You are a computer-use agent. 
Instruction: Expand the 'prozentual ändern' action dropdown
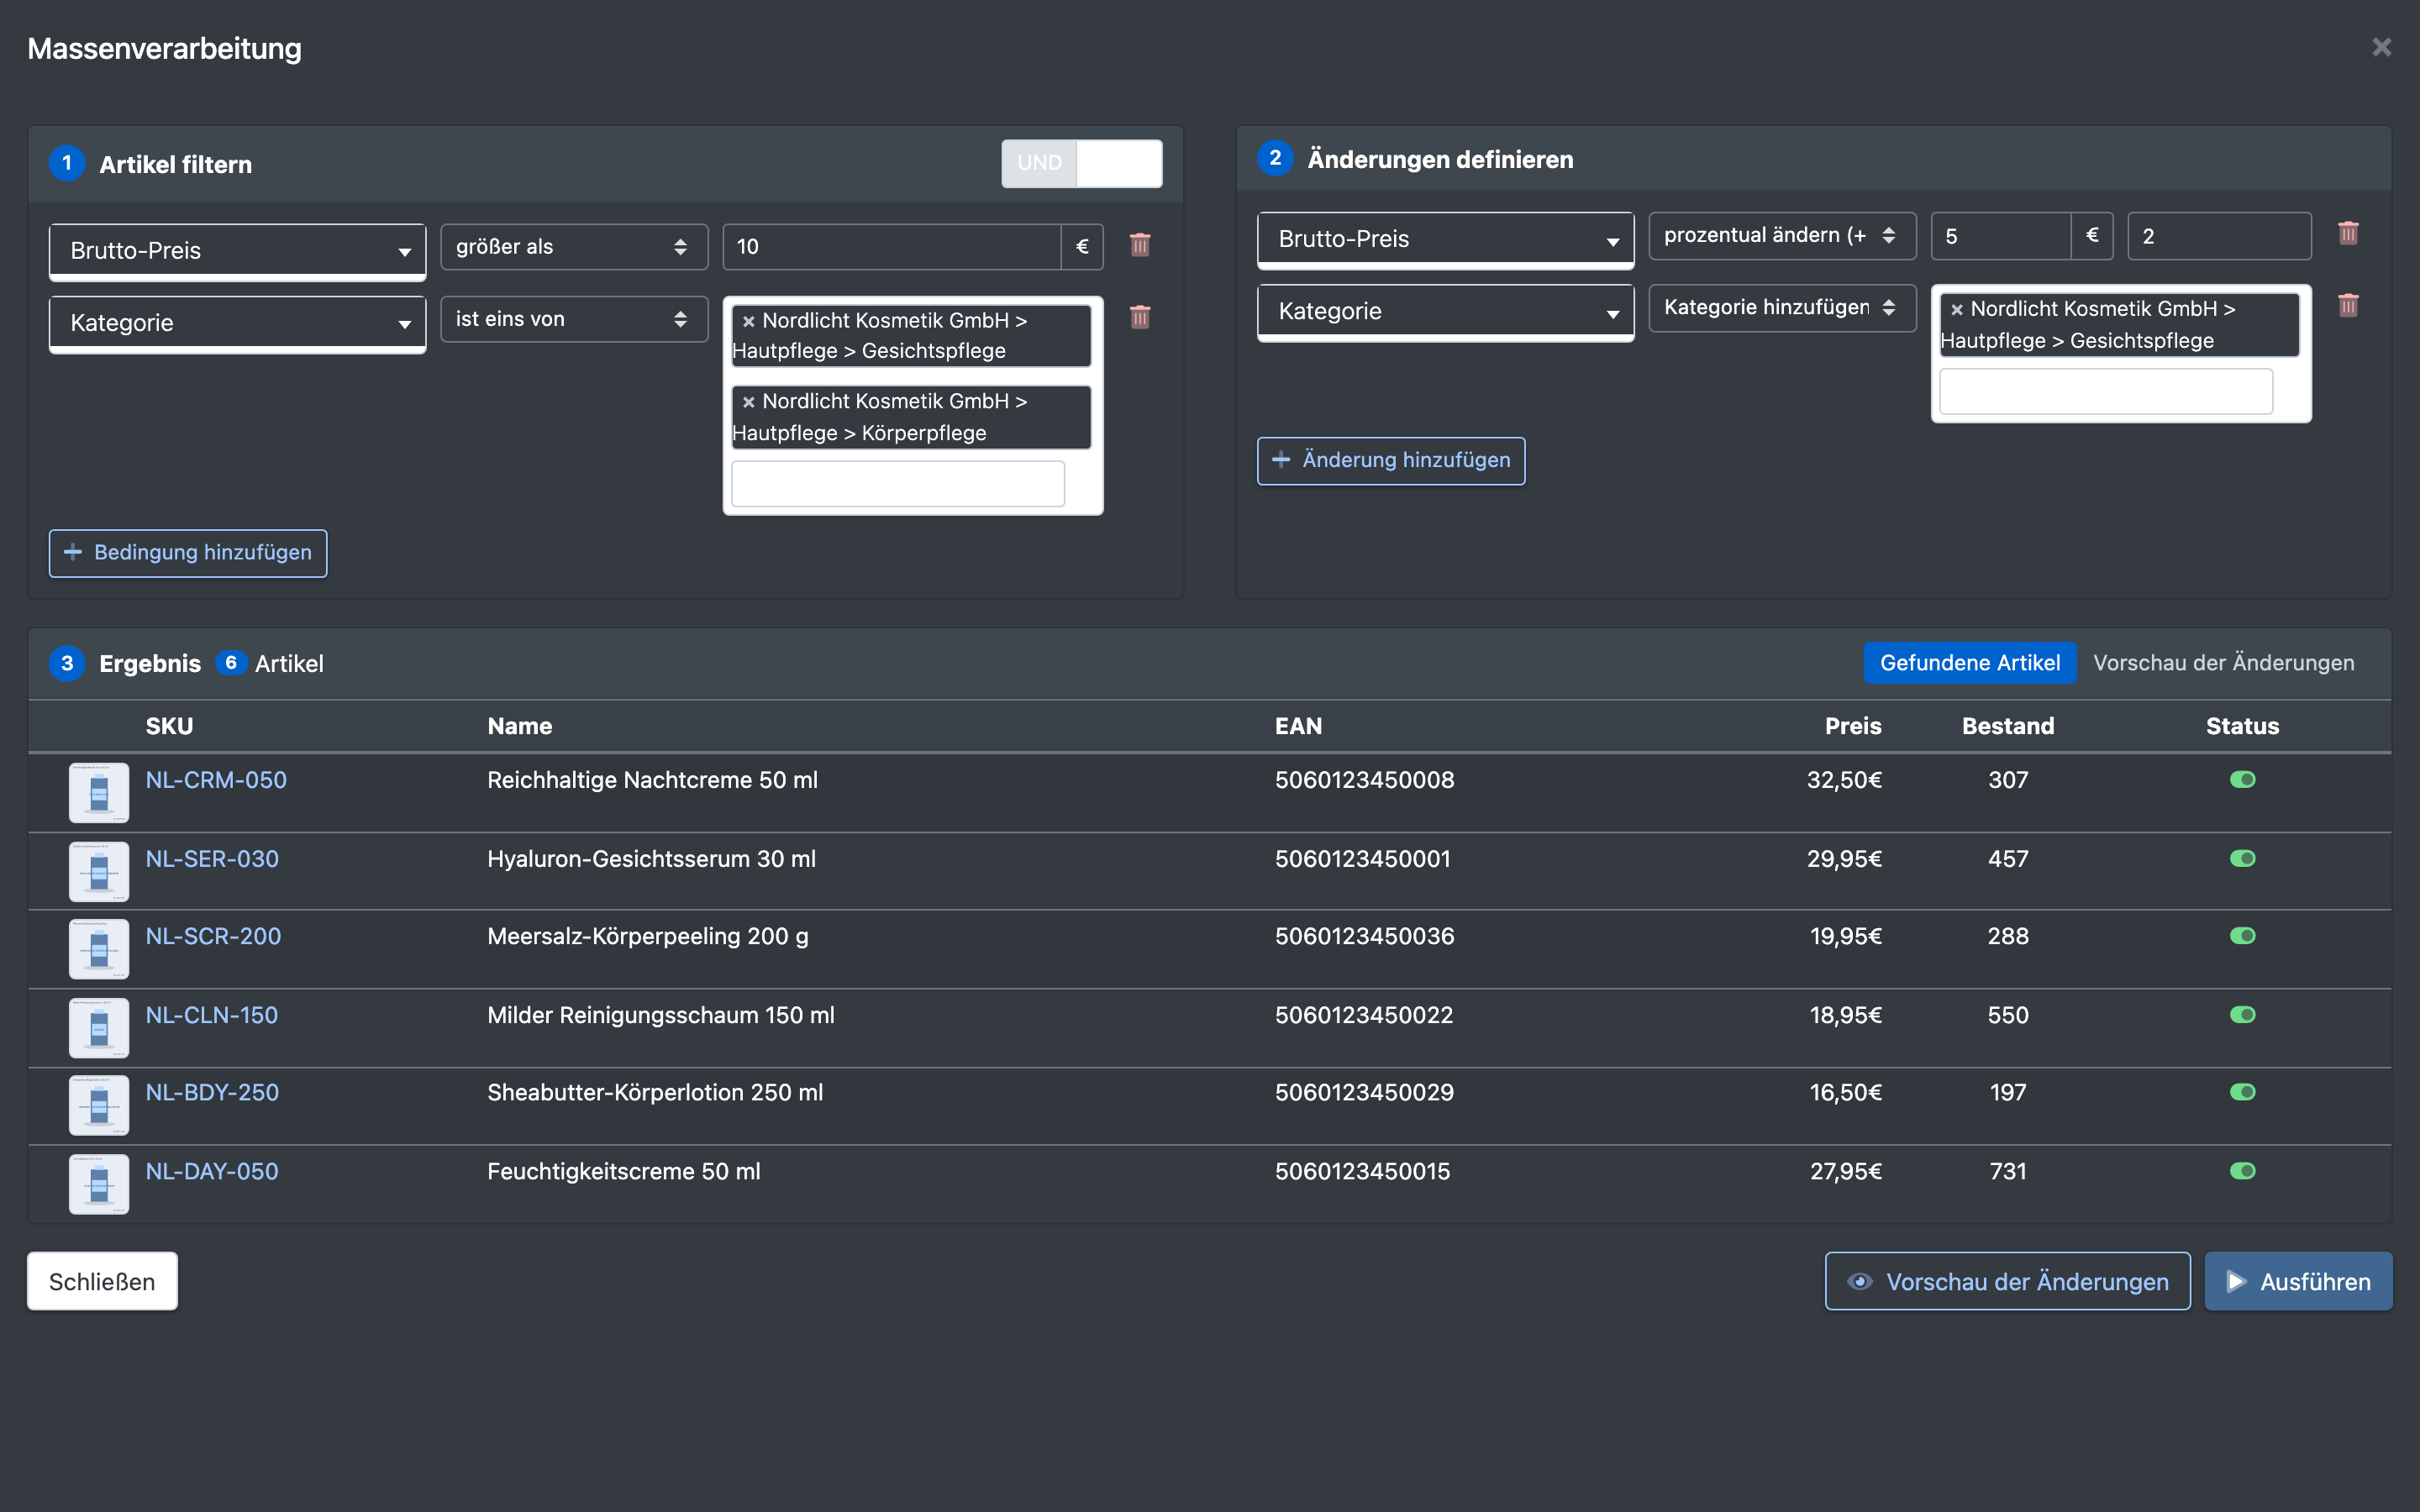click(x=1781, y=235)
